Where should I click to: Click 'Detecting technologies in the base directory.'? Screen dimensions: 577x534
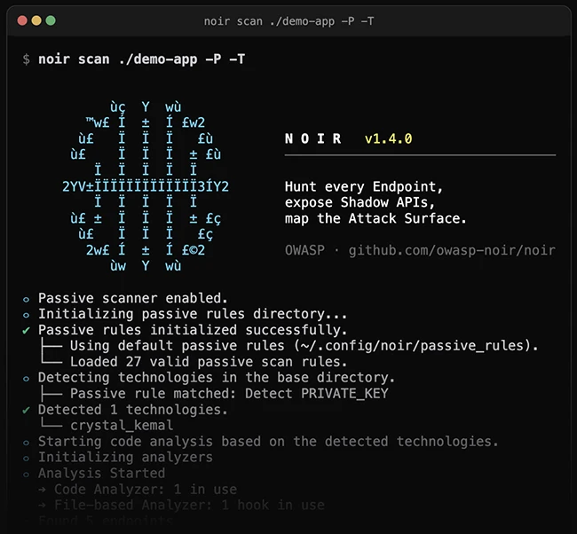(217, 377)
